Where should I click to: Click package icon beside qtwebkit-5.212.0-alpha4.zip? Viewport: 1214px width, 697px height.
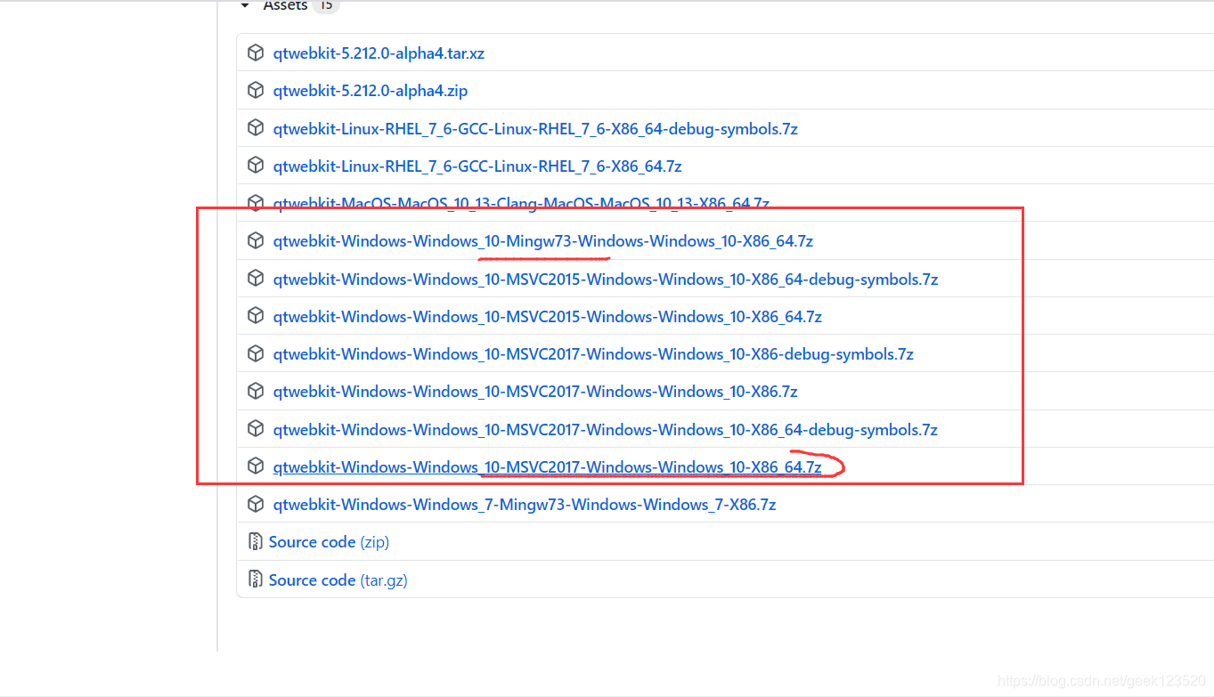[x=256, y=90]
